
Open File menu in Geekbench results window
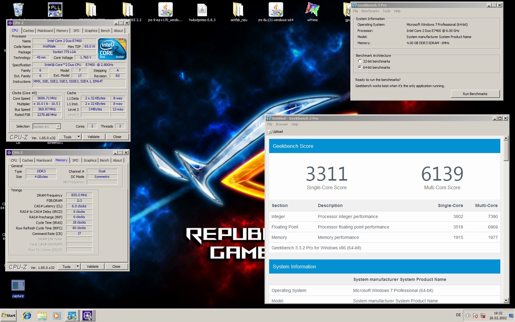(x=270, y=124)
